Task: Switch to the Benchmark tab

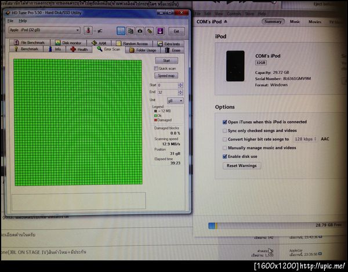Action: [27, 49]
